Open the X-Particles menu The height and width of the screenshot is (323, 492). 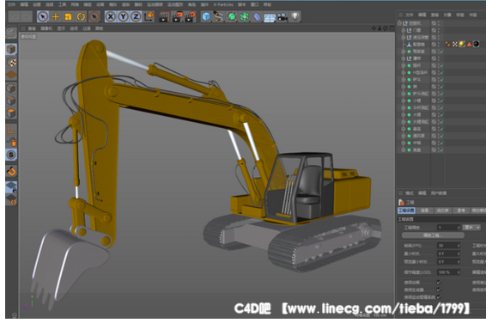pos(223,4)
